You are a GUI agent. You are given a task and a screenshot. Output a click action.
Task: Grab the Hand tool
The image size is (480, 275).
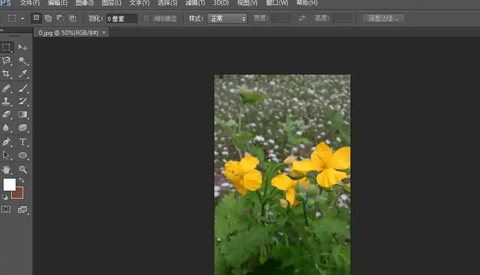coord(7,169)
